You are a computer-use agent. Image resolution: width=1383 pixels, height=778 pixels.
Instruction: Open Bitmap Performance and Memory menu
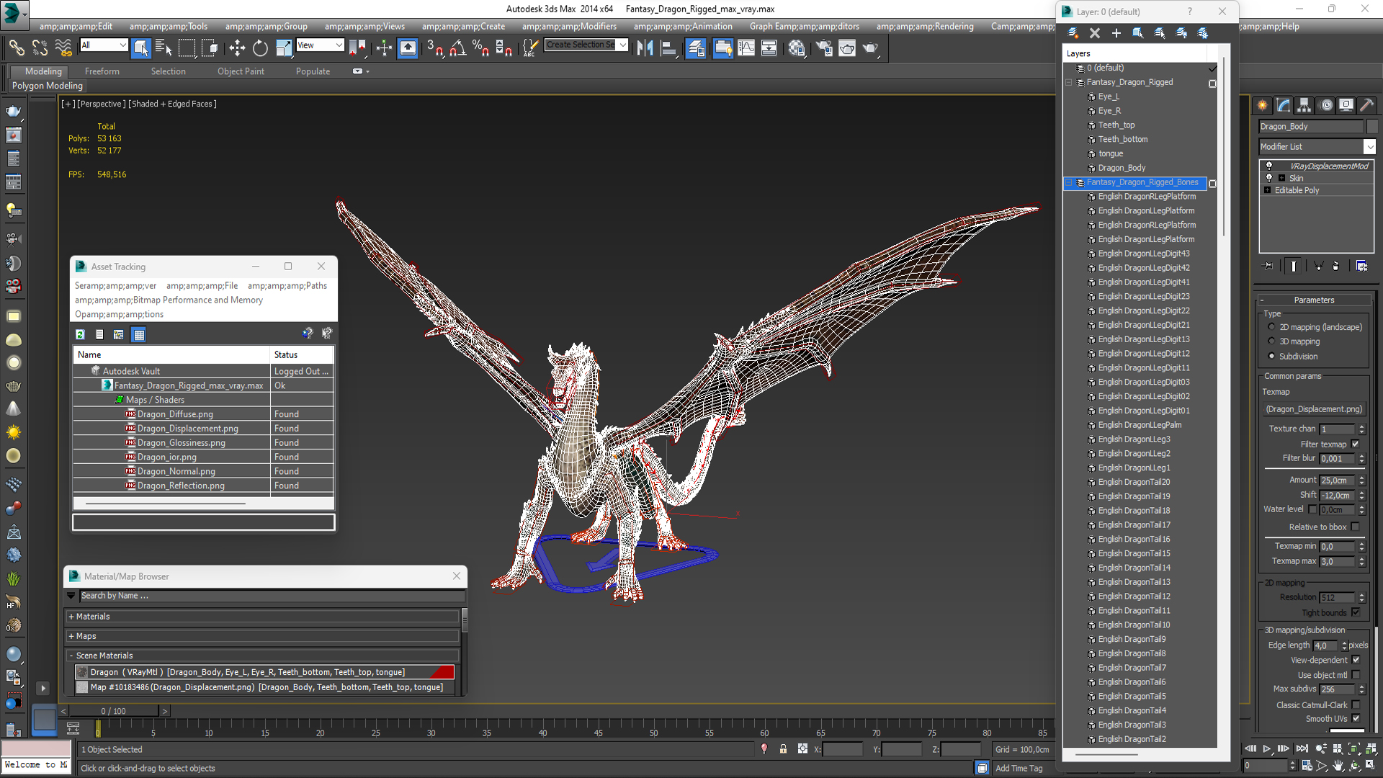(x=169, y=300)
